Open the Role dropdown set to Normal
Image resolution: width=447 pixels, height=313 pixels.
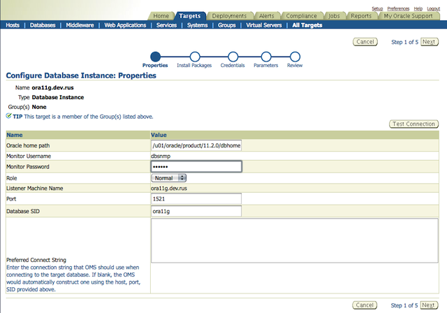169,178
